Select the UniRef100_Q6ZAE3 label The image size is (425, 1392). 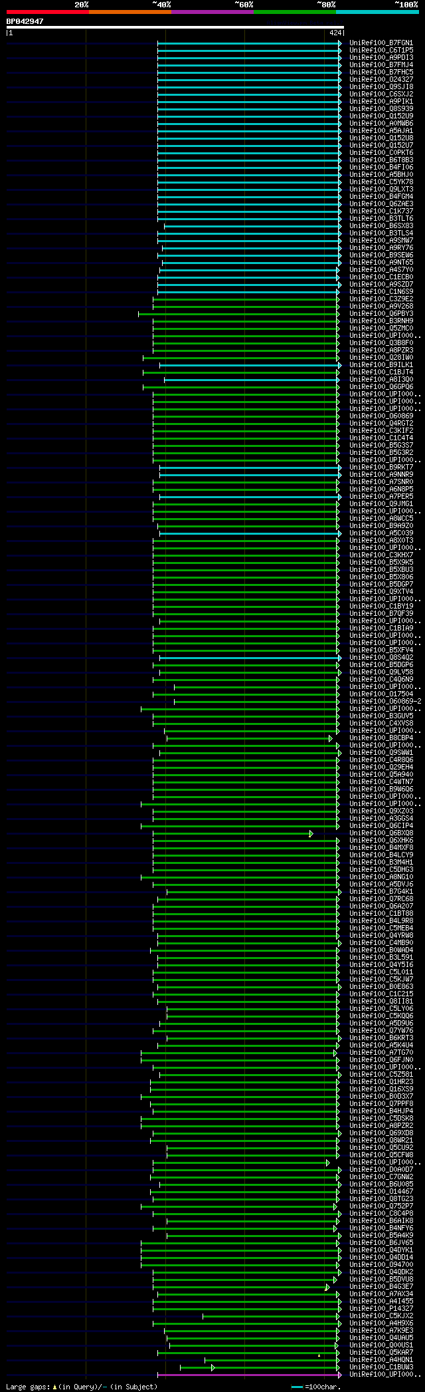tap(381, 204)
